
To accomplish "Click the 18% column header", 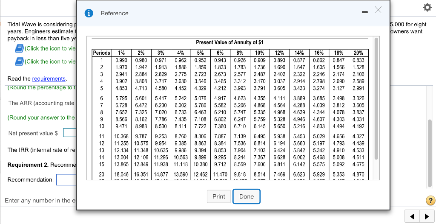I will (338, 53).
